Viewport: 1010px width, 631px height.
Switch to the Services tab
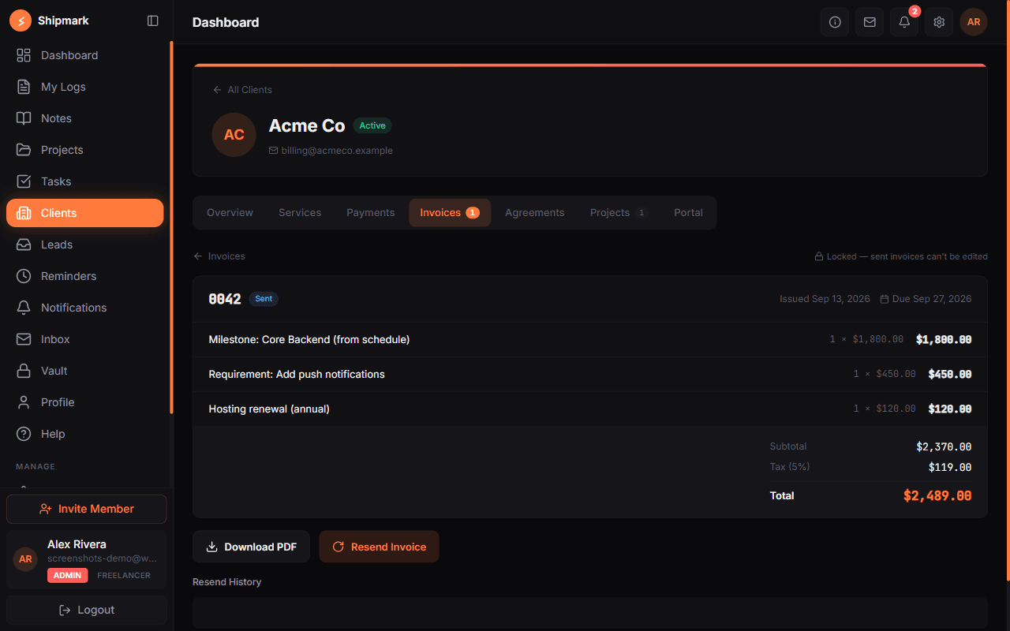(300, 213)
